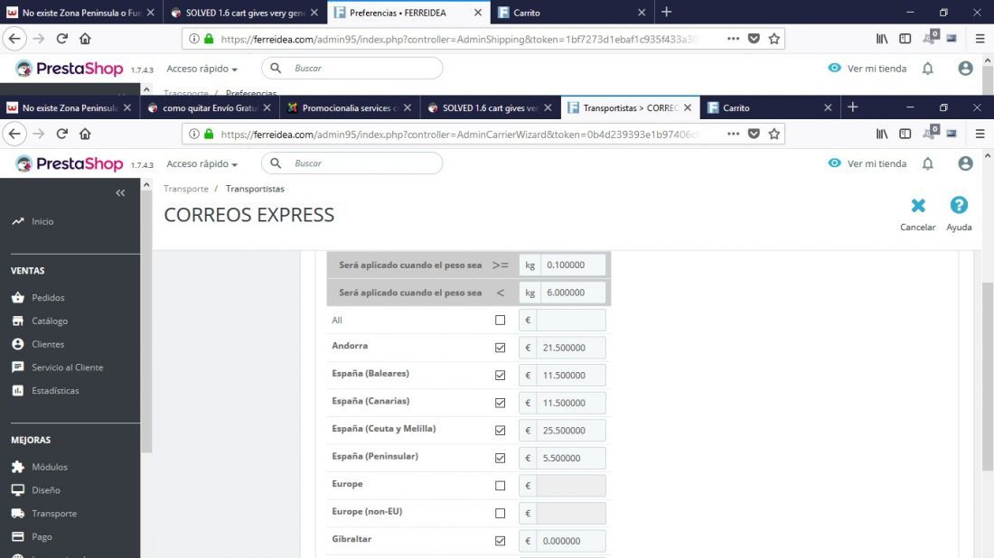The width and height of the screenshot is (994, 558).
Task: Click Transporte breadcrumb link
Action: (186, 189)
